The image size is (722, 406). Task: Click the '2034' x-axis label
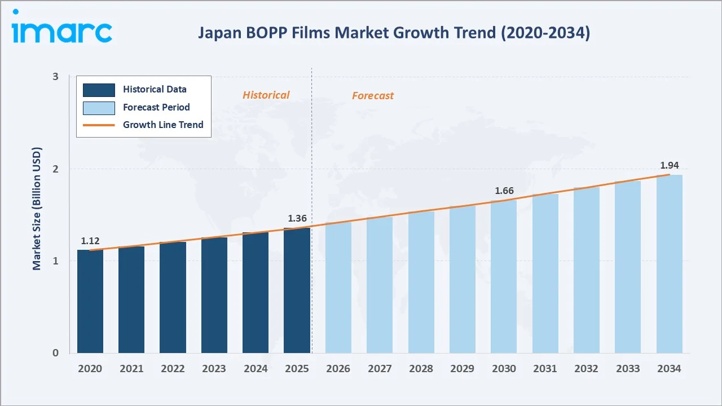(x=670, y=369)
